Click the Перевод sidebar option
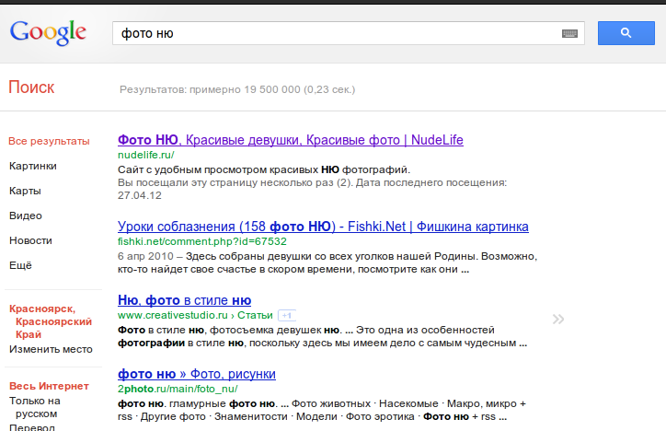The image size is (666, 431). click(32, 426)
